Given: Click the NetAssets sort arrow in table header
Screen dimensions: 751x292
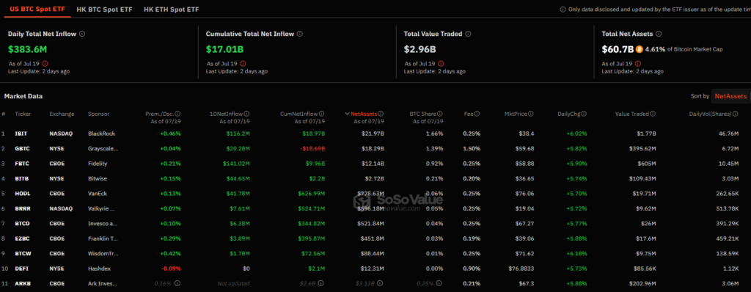Looking at the screenshot, I should tap(347, 114).
